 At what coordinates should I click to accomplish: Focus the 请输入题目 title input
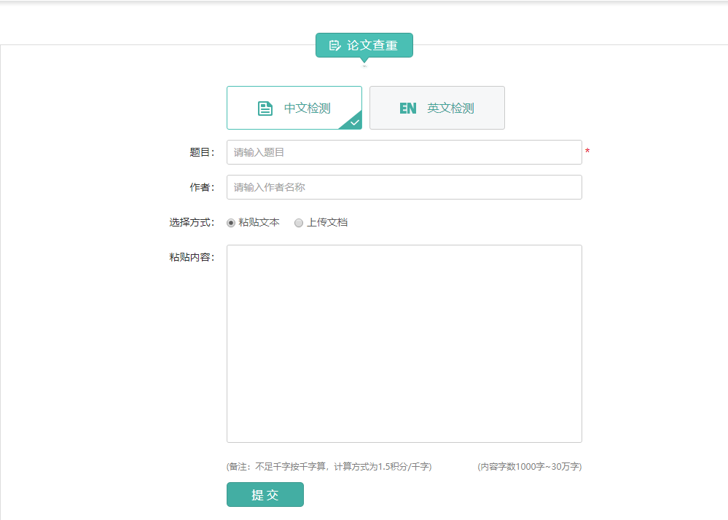coord(404,152)
